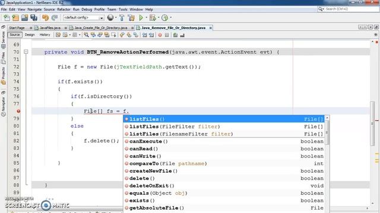Click the Uncomment icon in editor toolbar

pyautogui.click(x=182, y=35)
